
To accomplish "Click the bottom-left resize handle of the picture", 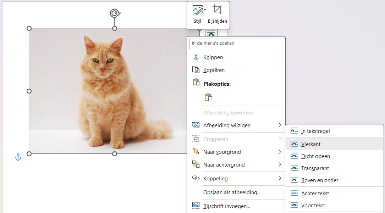I will tap(29, 154).
